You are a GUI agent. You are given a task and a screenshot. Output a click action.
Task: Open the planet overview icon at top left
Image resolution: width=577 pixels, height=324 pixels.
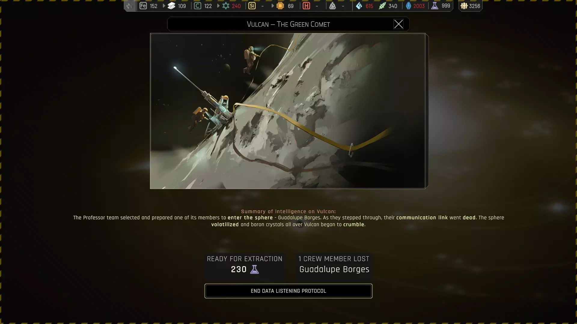coord(130,6)
